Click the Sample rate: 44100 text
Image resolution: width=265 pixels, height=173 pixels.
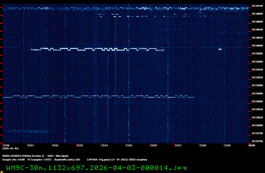pyautogui.click(x=13, y=160)
